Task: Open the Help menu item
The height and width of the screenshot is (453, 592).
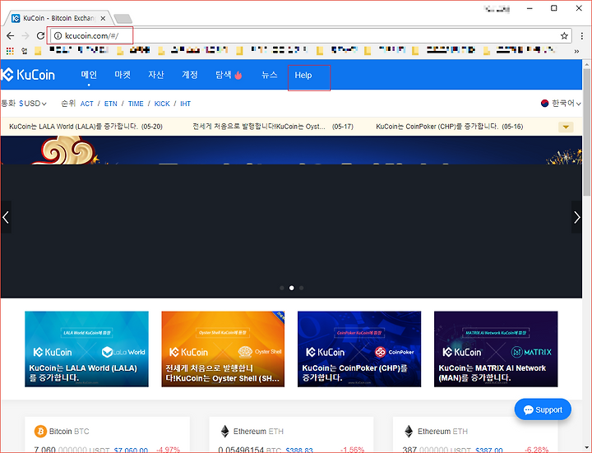Action: coord(303,75)
